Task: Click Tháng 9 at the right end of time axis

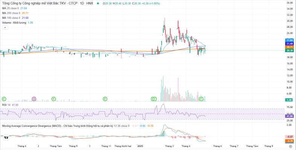Action: coord(269,146)
